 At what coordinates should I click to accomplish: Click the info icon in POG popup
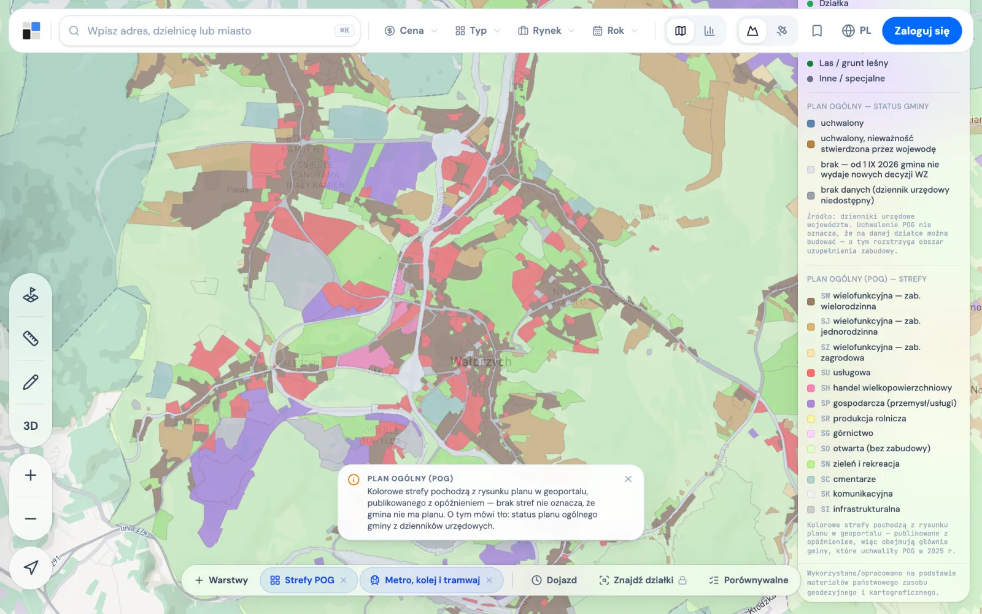[x=354, y=480]
